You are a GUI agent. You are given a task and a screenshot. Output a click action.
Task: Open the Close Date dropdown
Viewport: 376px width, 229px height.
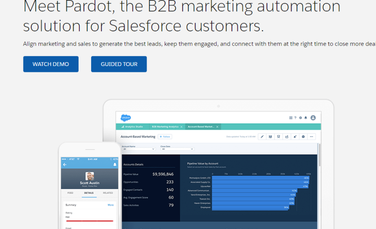tap(177, 149)
